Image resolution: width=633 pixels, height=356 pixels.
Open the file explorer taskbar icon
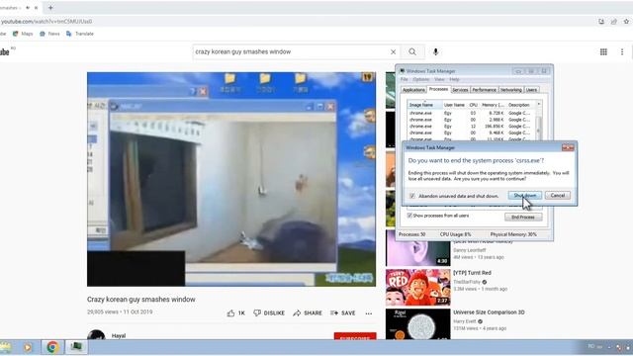tap(5, 347)
